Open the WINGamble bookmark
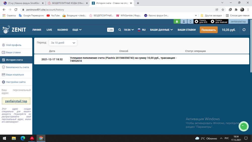Screen dimensions: 252x142 (x=129, y=15)
